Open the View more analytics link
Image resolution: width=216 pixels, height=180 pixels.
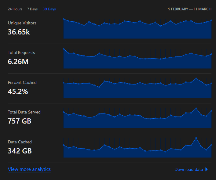pos(29,169)
